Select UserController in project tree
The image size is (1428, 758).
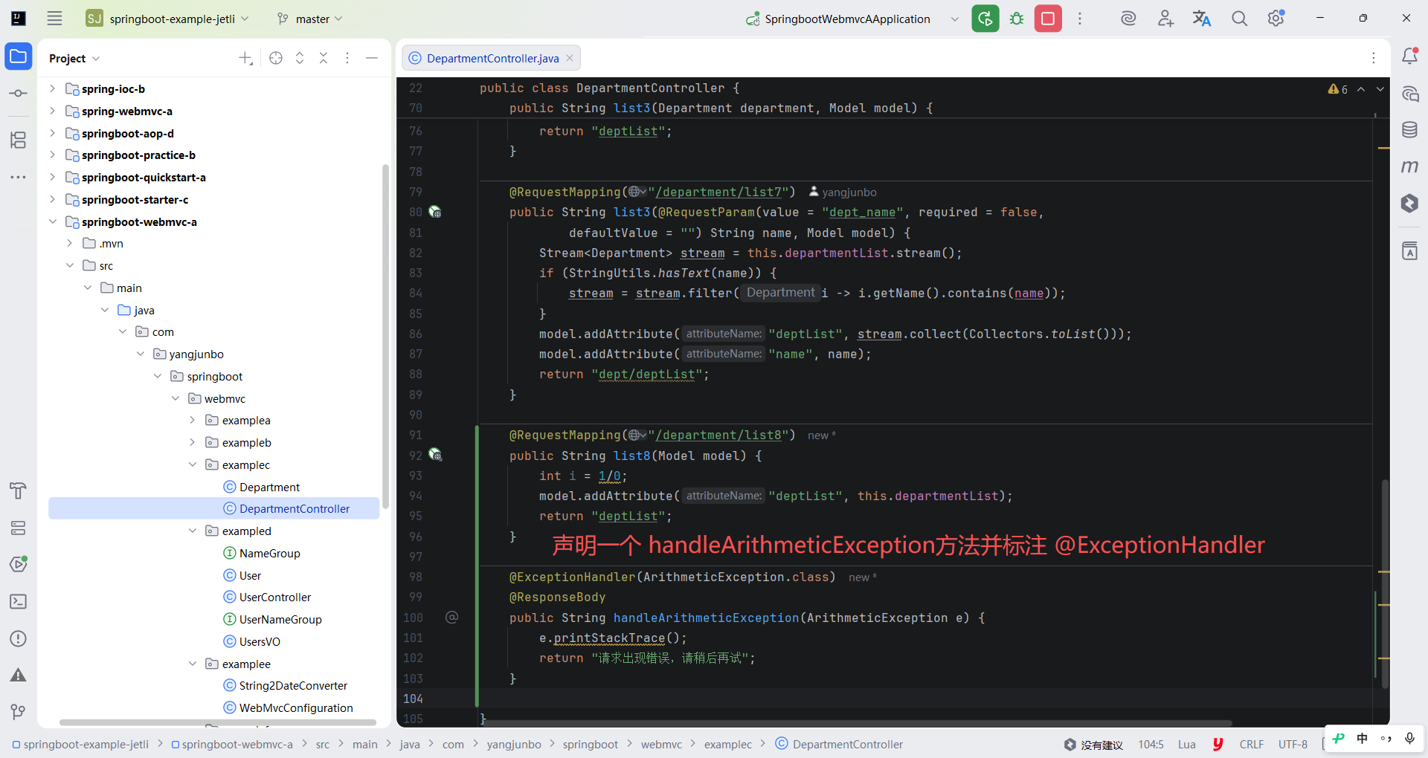[275, 597]
